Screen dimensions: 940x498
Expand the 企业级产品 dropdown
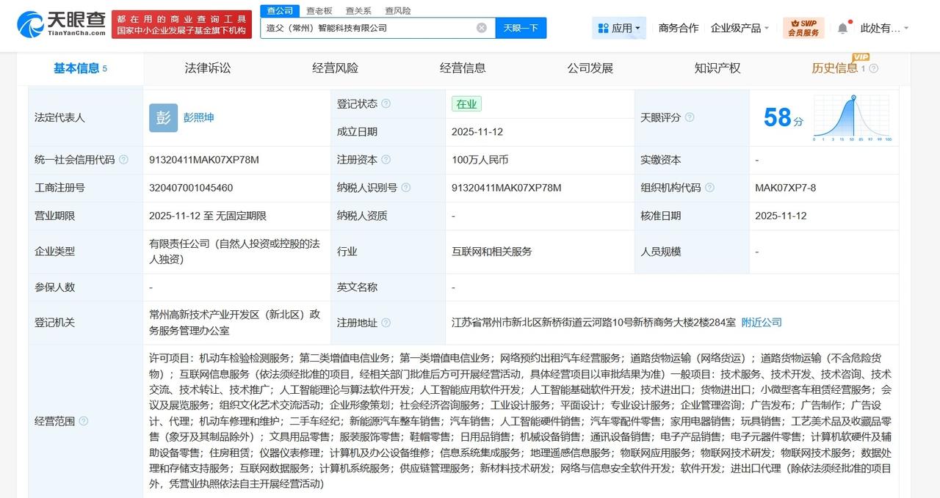pos(739,27)
